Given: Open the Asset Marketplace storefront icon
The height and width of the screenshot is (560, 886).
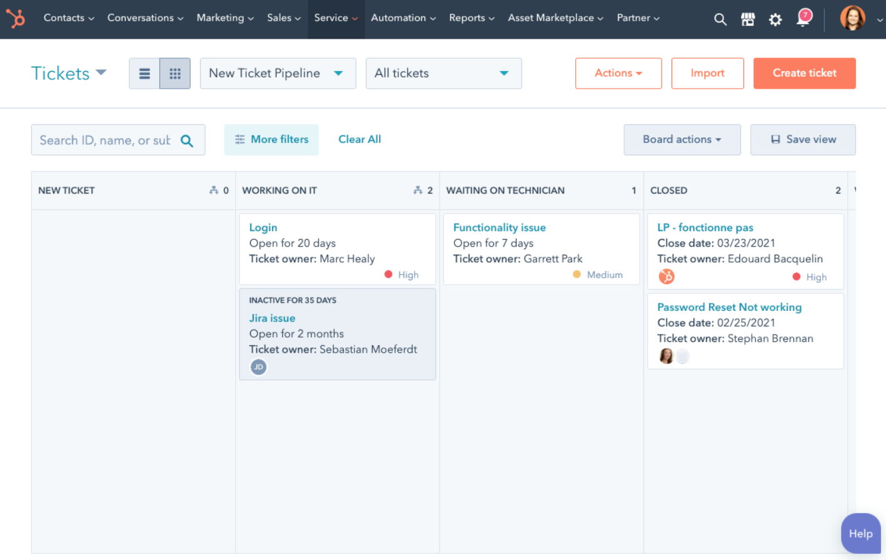Looking at the screenshot, I should (748, 19).
